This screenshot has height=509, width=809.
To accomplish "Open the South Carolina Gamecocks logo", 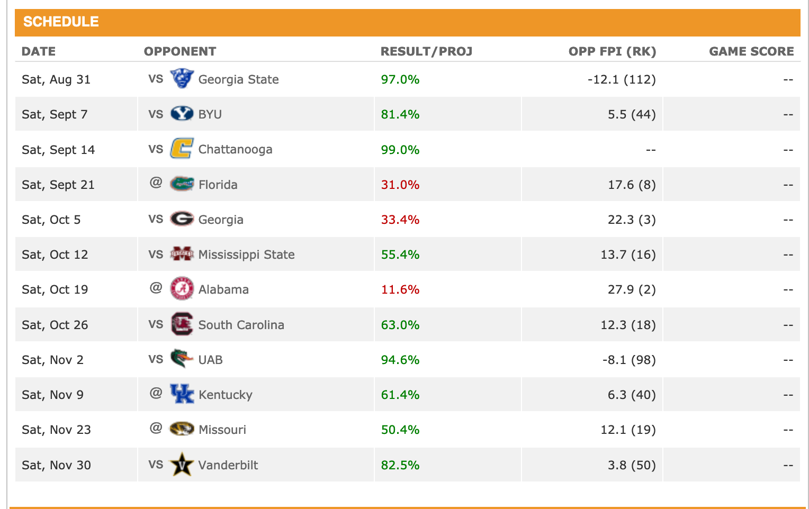I will [x=182, y=324].
